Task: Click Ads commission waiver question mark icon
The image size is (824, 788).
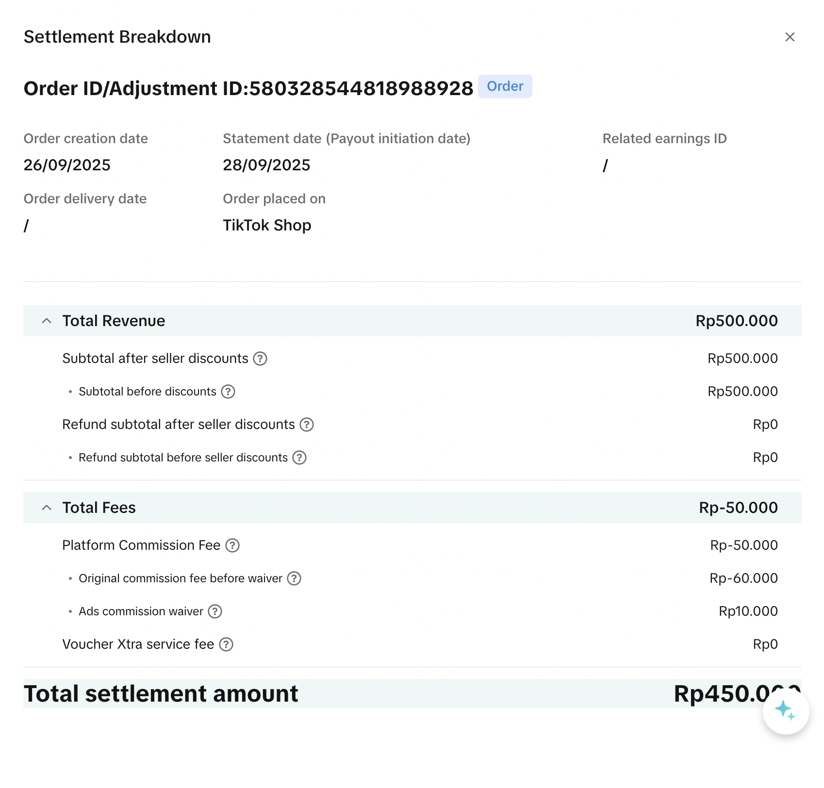Action: 215,611
